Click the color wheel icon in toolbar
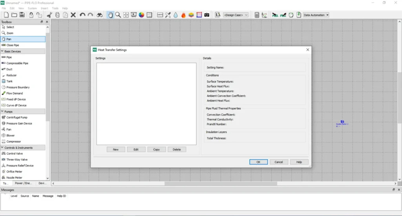 point(141,15)
